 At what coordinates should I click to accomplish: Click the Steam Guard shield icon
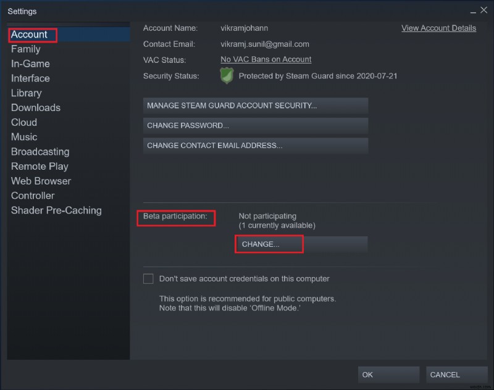coord(227,75)
